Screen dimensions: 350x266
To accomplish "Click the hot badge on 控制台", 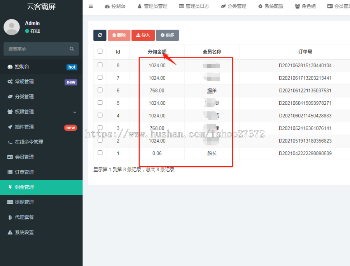I will [x=72, y=67].
